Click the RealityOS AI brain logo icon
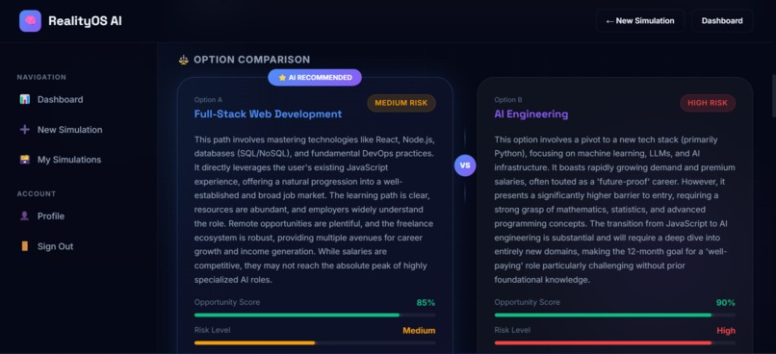 30,21
